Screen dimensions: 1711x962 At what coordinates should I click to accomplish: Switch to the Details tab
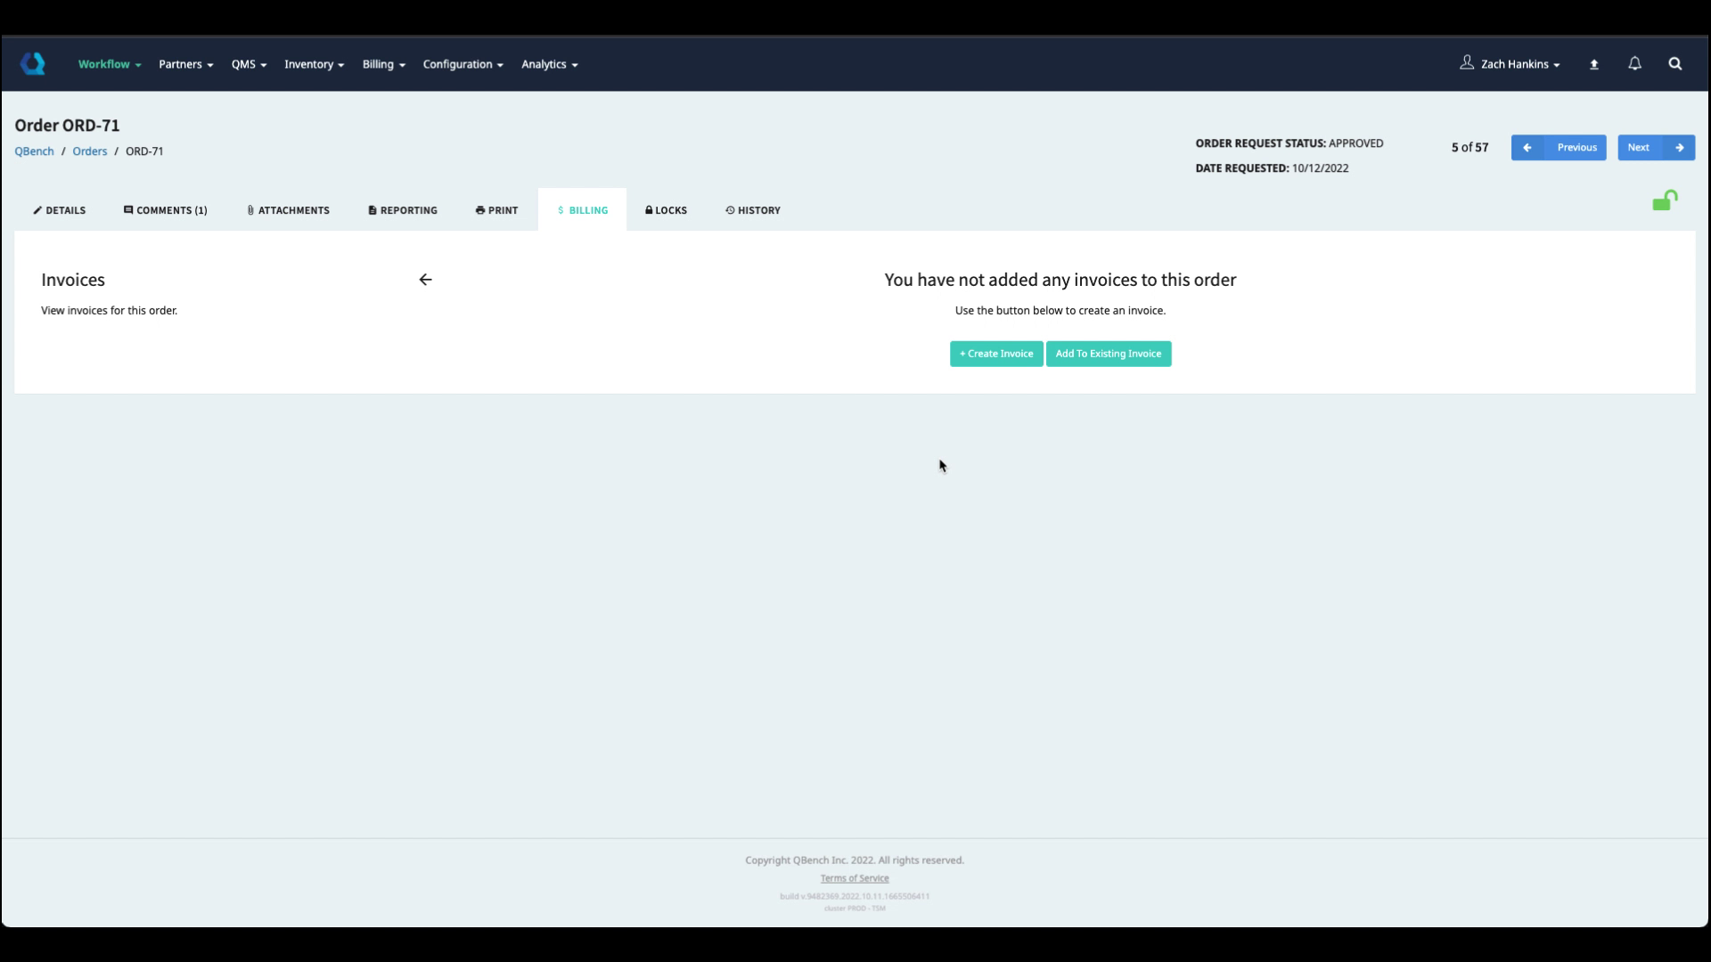(60, 210)
